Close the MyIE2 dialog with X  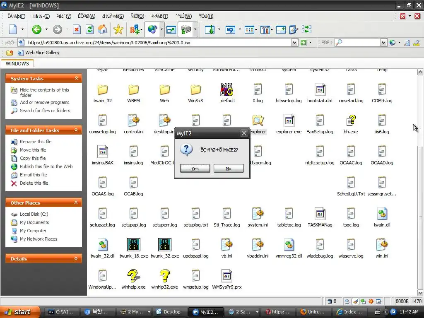coord(244,133)
